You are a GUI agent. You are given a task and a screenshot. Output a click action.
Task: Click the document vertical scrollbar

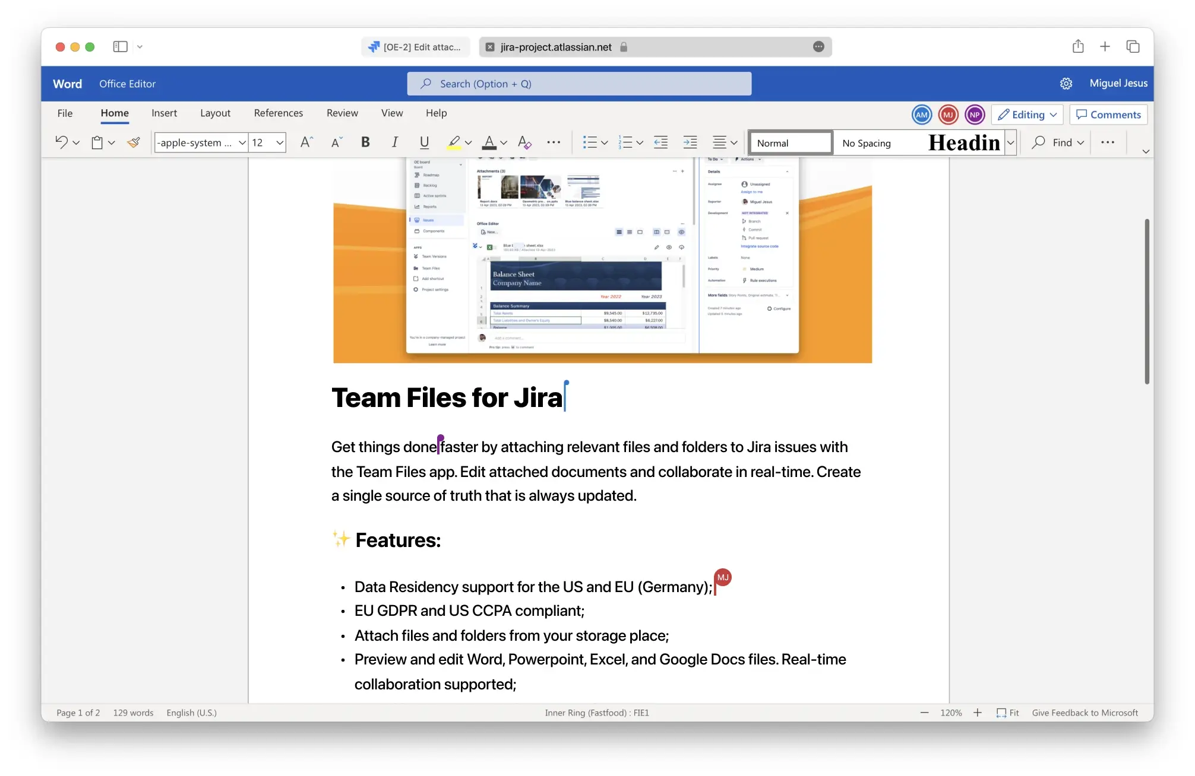[x=1147, y=301]
